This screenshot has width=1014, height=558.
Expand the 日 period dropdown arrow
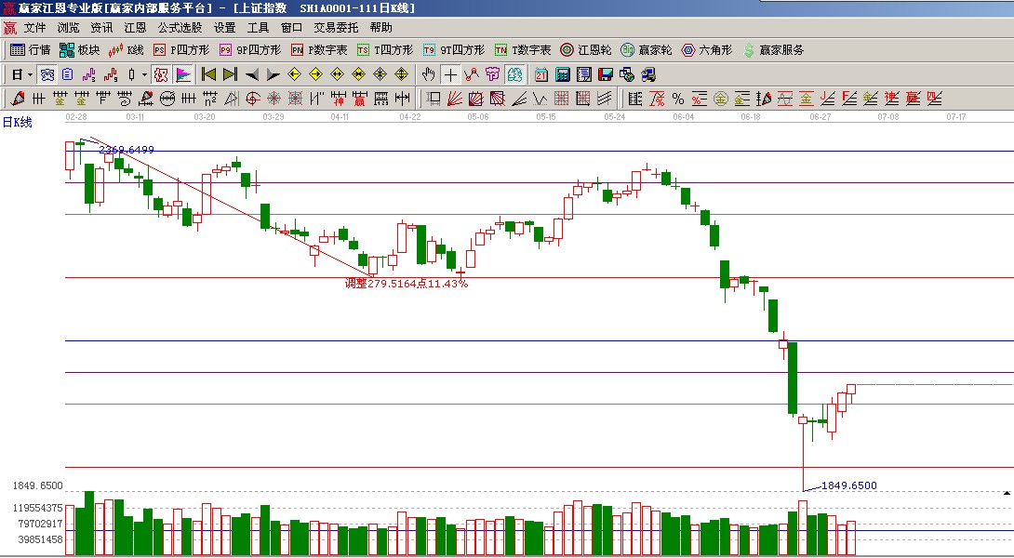point(30,74)
